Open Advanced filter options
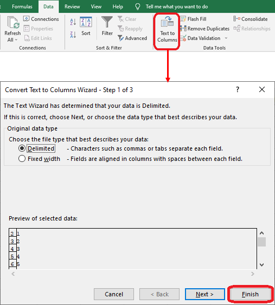The height and width of the screenshot is (305, 275). (x=132, y=38)
